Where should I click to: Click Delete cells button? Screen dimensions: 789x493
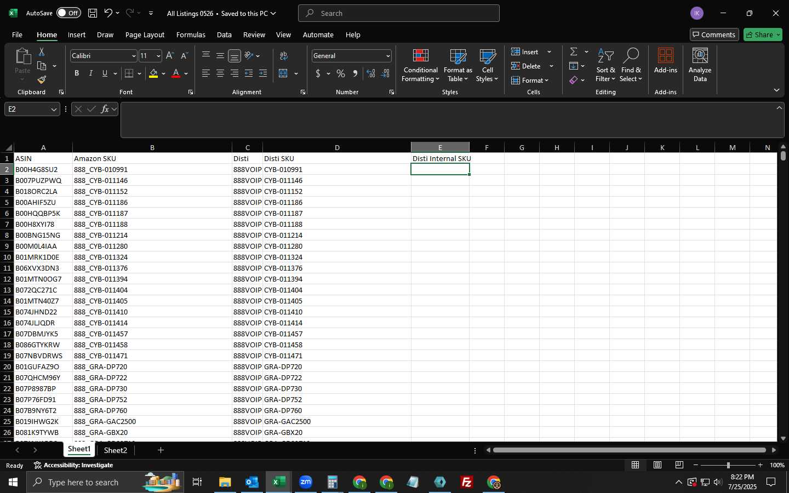point(526,66)
